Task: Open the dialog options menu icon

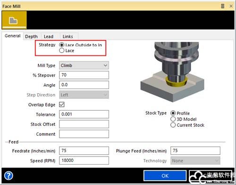Action: tap(223, 6)
